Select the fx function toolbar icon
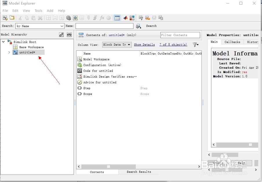The height and width of the screenshot is (182, 262). 102,18
